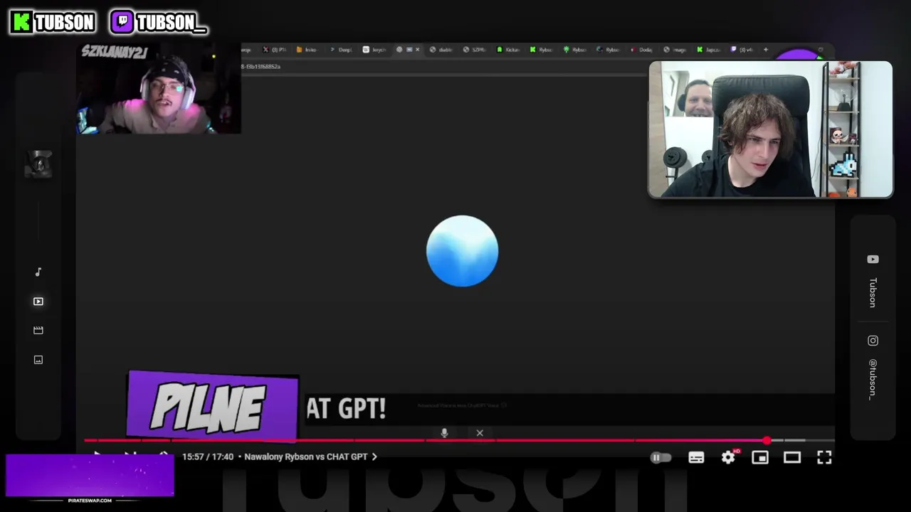This screenshot has height=512, width=911.
Task: Click the 15:57 / 17:40 time display
Action: [x=208, y=457]
